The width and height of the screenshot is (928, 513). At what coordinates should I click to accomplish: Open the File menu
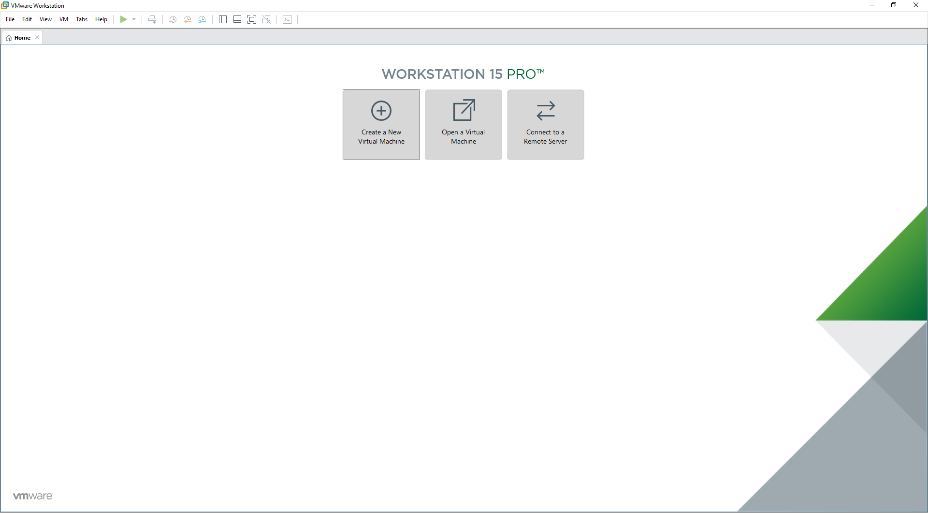coord(10,19)
